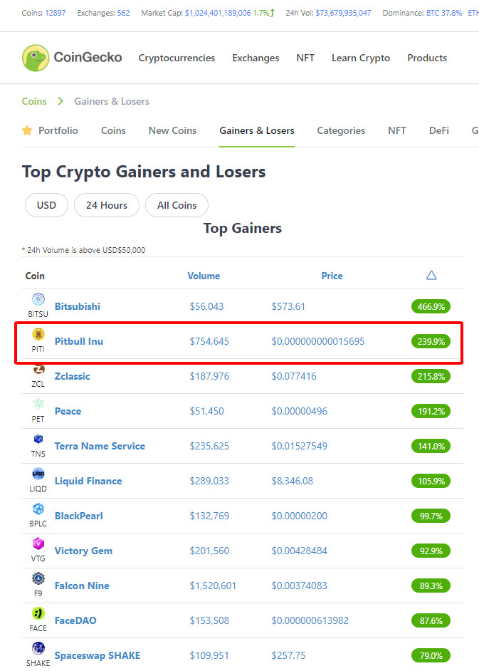Switch to the New Coins tab
The width and height of the screenshot is (479, 671).
click(172, 130)
